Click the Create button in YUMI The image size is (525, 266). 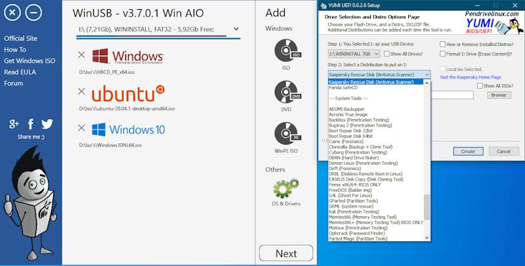468,152
